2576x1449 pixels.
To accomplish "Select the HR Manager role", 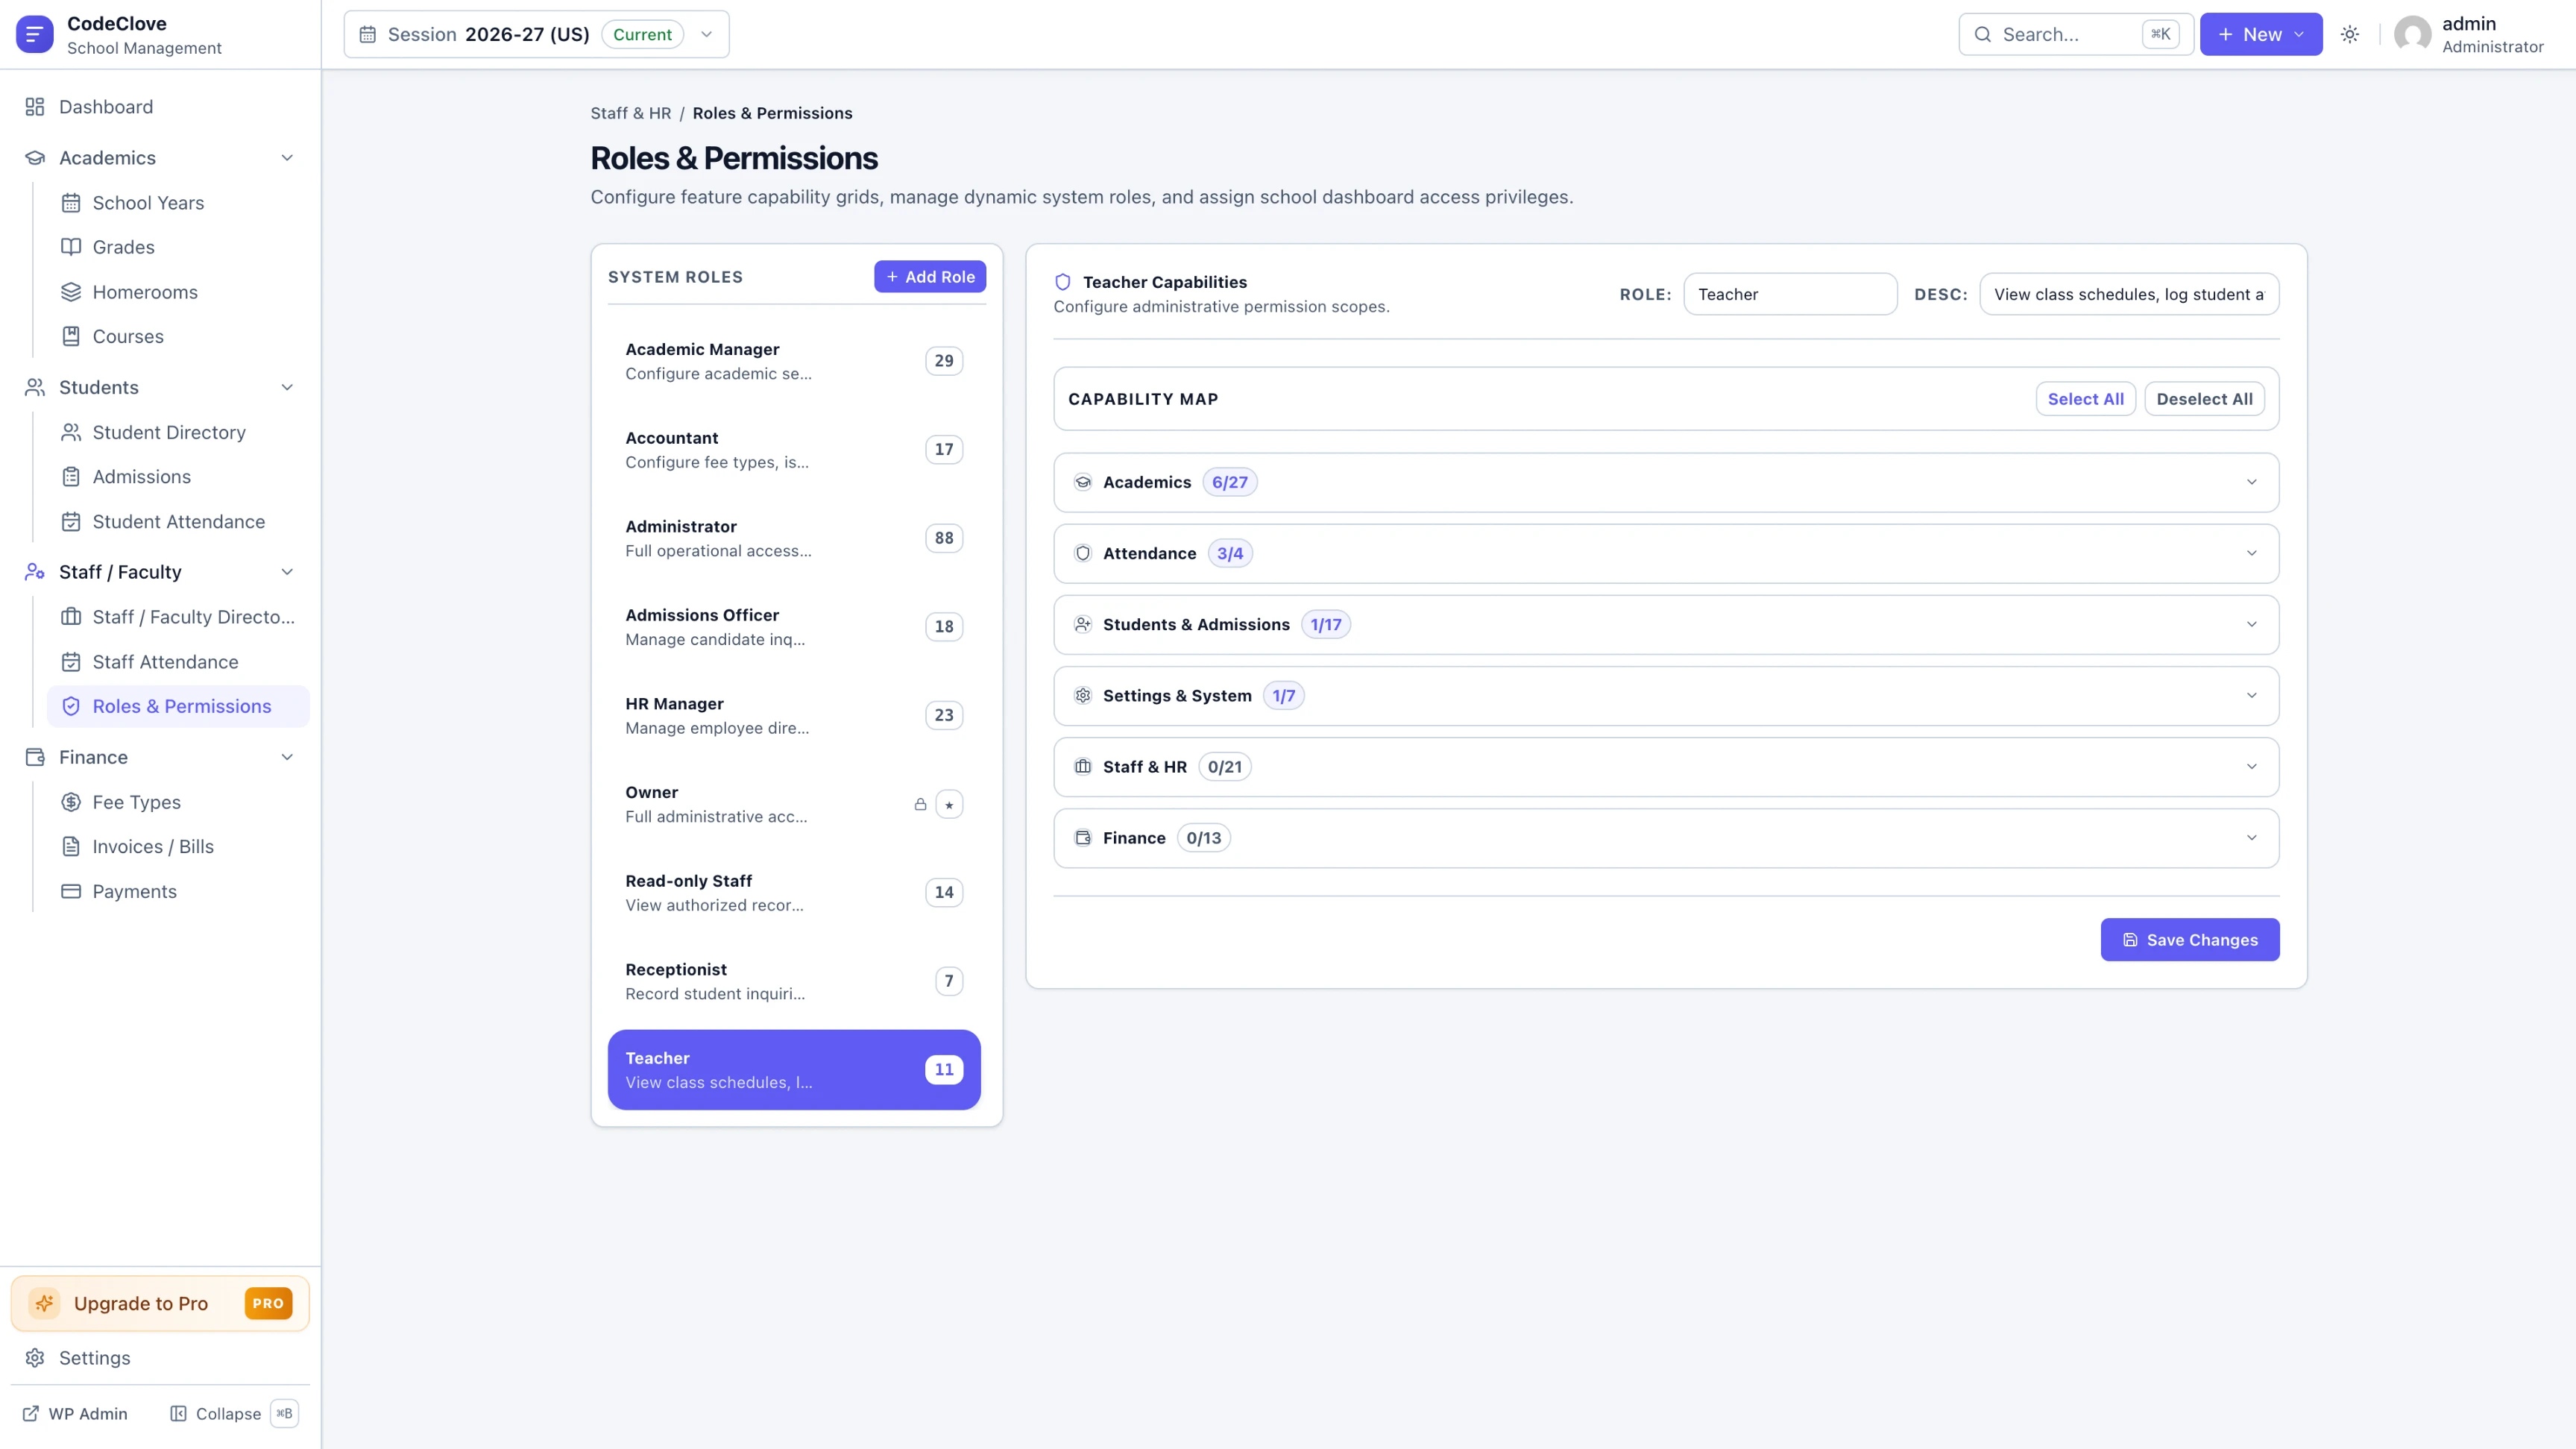I will pos(794,715).
